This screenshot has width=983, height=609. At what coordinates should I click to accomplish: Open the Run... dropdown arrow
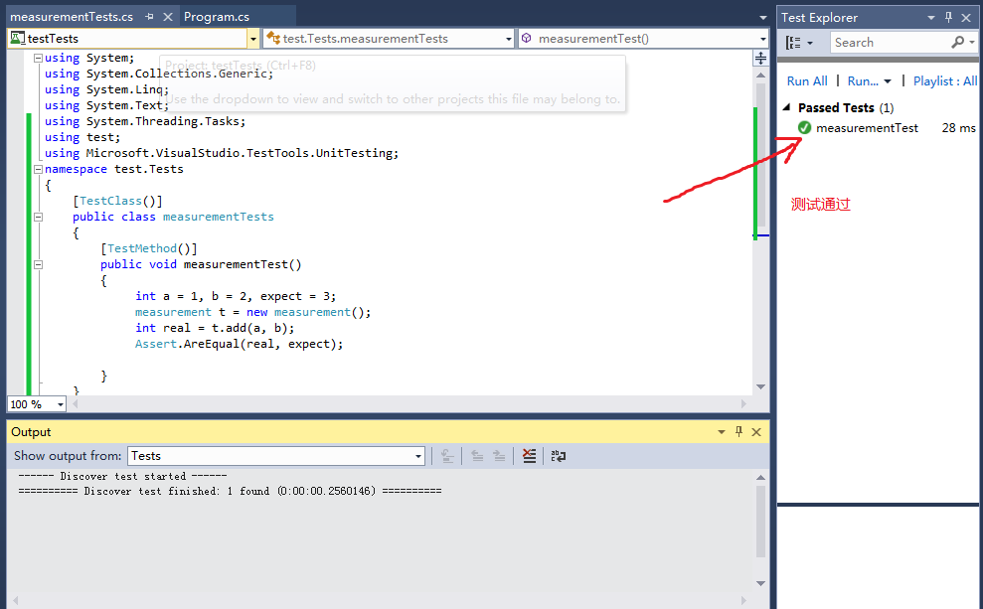[x=887, y=81]
